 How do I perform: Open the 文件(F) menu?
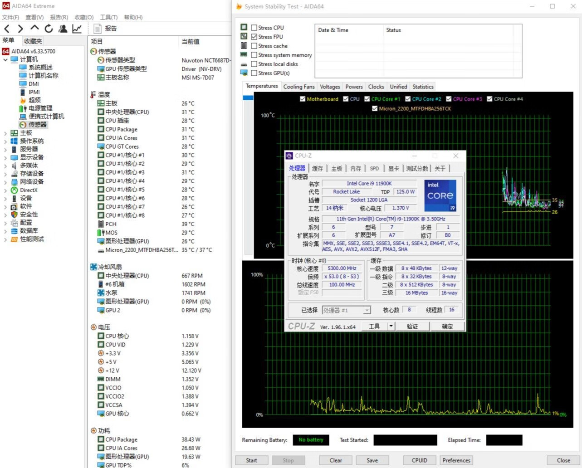[10, 17]
